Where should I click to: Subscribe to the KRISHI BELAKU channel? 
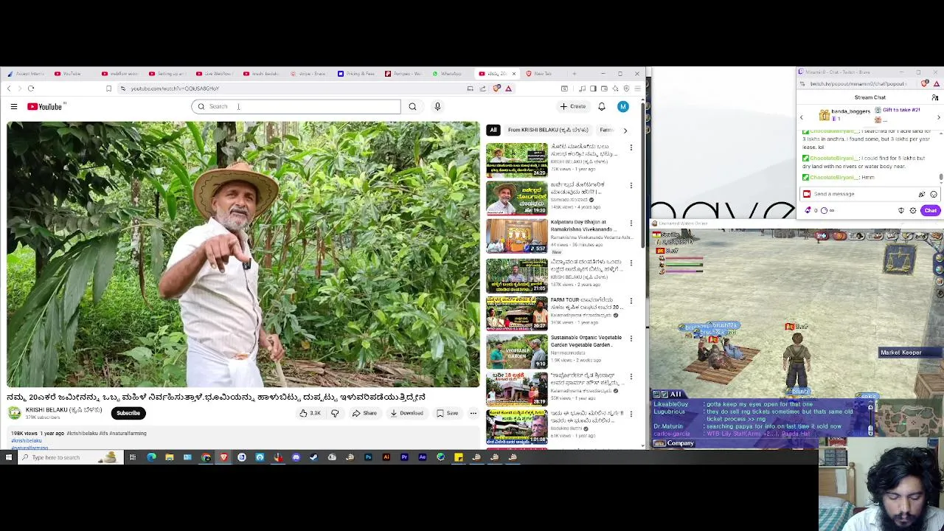pyautogui.click(x=128, y=413)
